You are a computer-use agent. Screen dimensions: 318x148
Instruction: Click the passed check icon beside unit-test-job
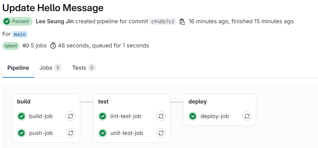click(103, 133)
